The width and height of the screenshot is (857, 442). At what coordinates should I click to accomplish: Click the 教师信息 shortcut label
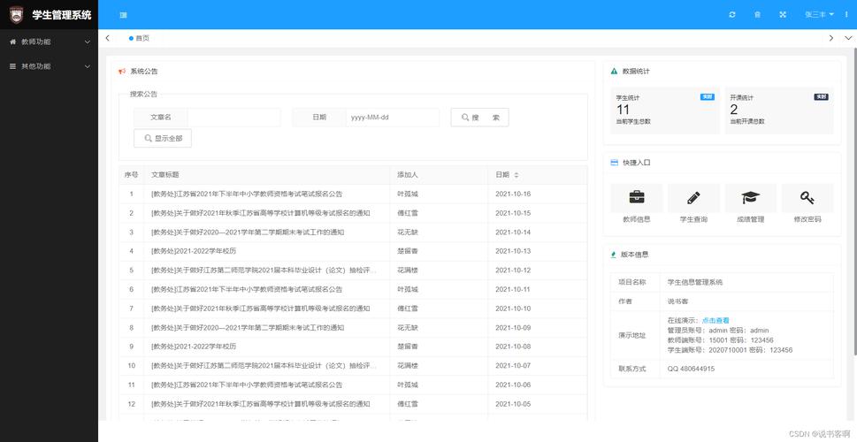(636, 219)
